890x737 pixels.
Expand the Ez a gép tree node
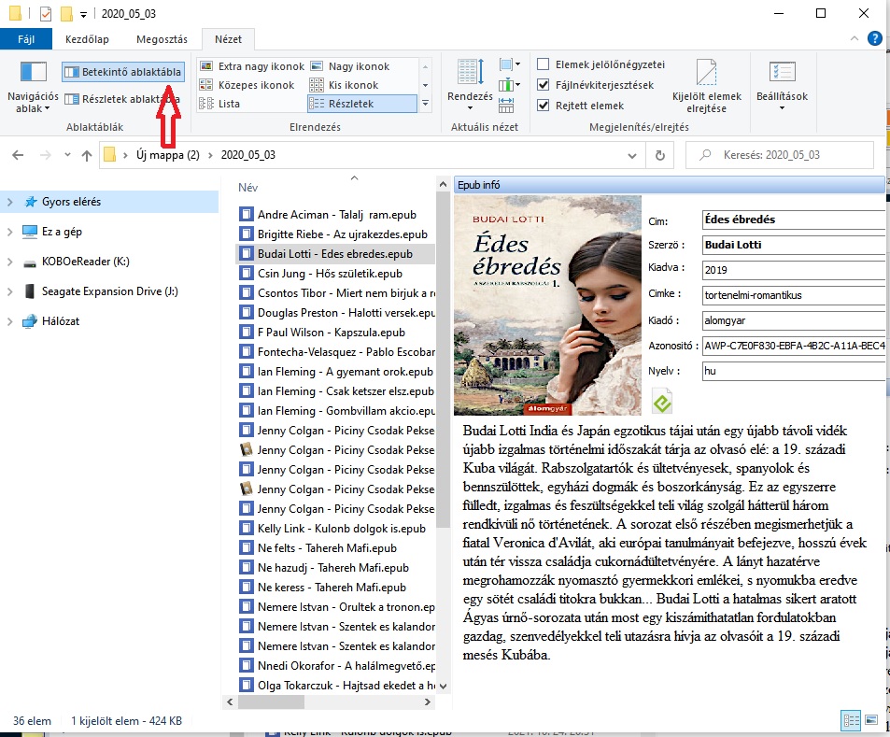pyautogui.click(x=10, y=232)
